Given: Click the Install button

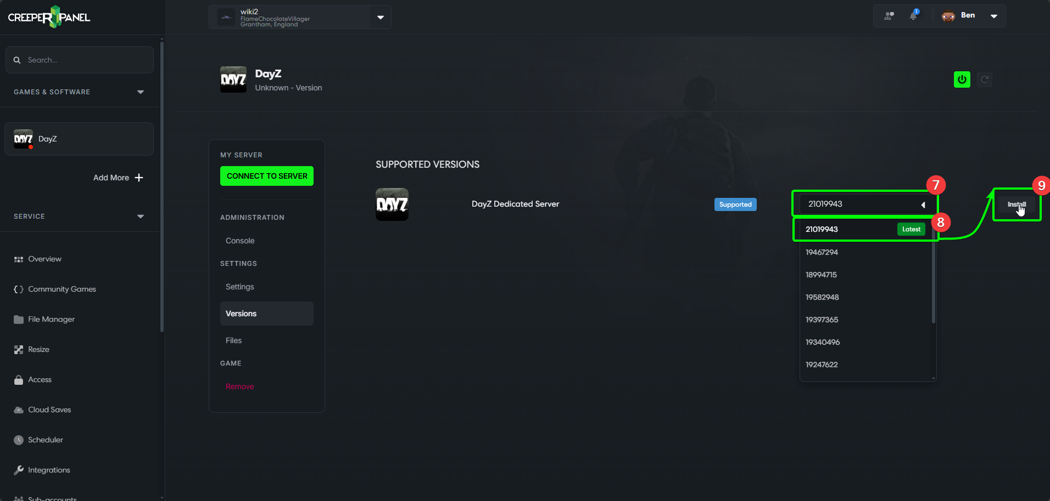Looking at the screenshot, I should (x=1016, y=204).
